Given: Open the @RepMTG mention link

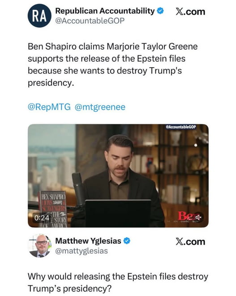Looking at the screenshot, I should click(x=49, y=107).
